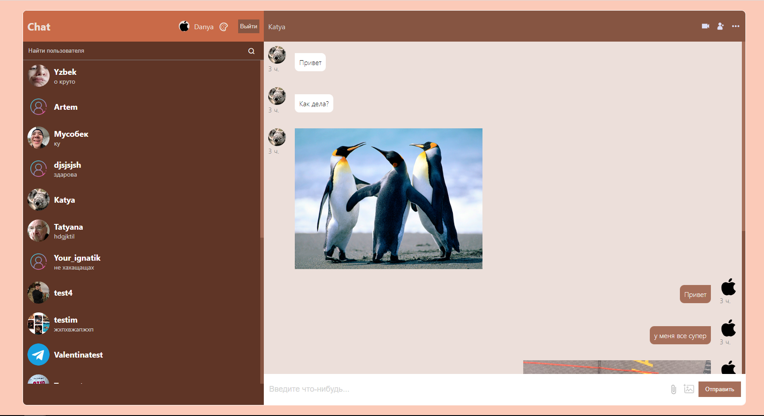Start a video call with Katya
Screen dimensions: 764x416
(706, 26)
